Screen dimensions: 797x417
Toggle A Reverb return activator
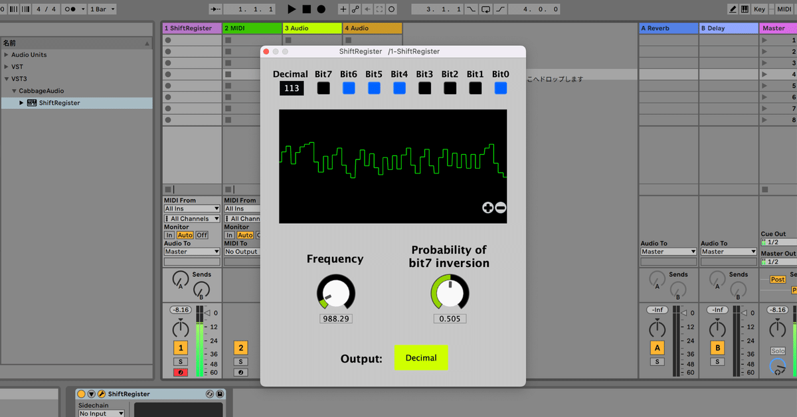pyautogui.click(x=657, y=348)
